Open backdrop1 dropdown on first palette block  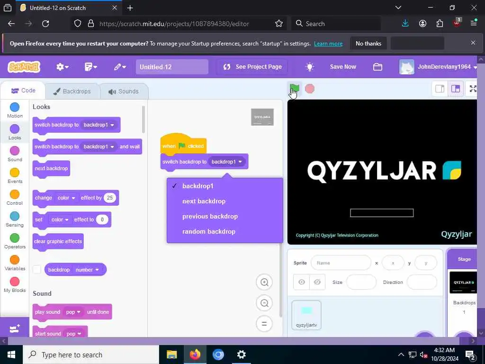coord(99,125)
